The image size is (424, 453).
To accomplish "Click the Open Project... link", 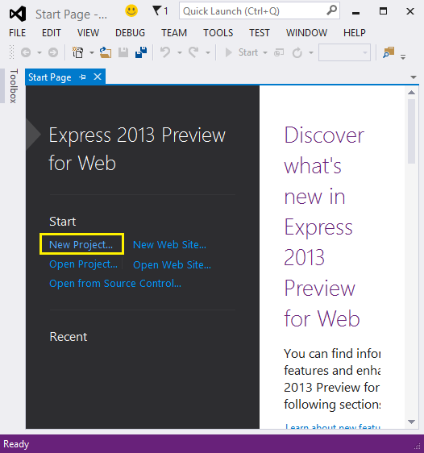I will tap(84, 264).
